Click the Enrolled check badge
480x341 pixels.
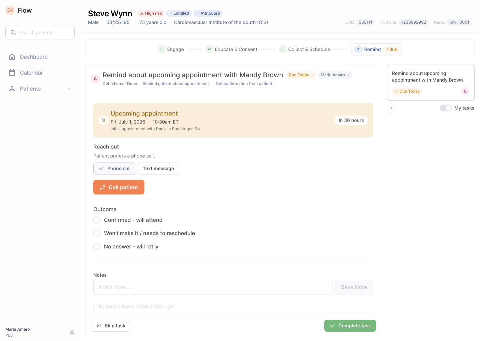tap(179, 13)
